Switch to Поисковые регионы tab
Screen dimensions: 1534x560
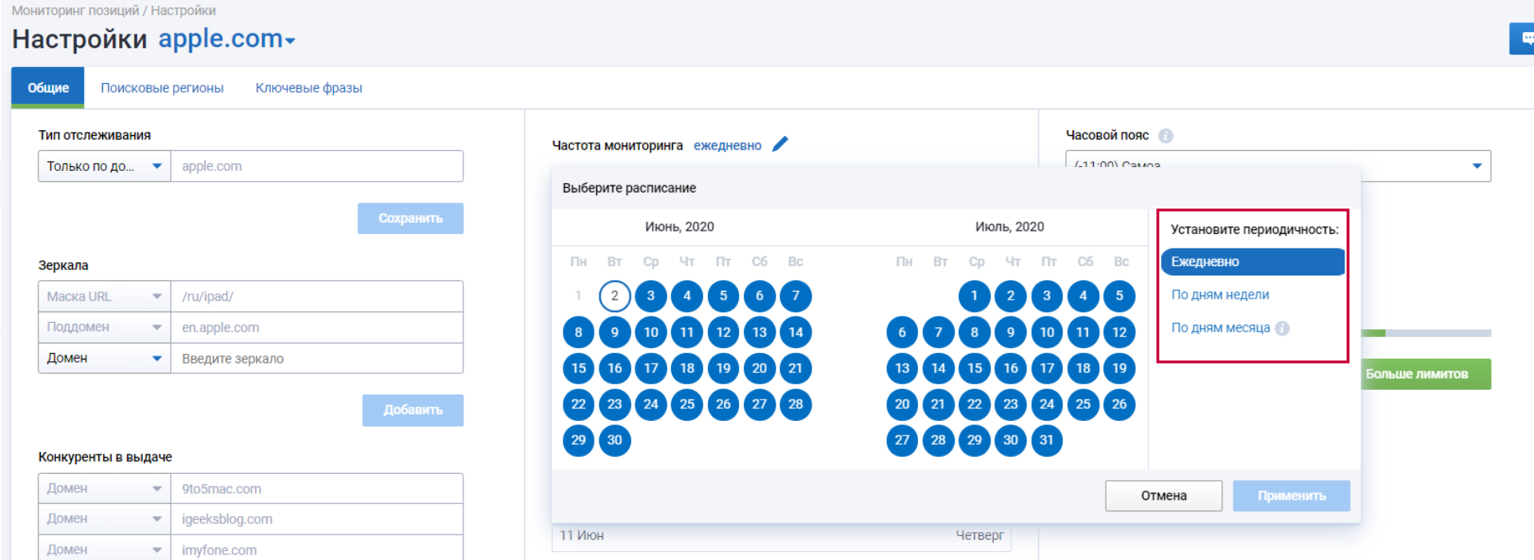click(162, 88)
